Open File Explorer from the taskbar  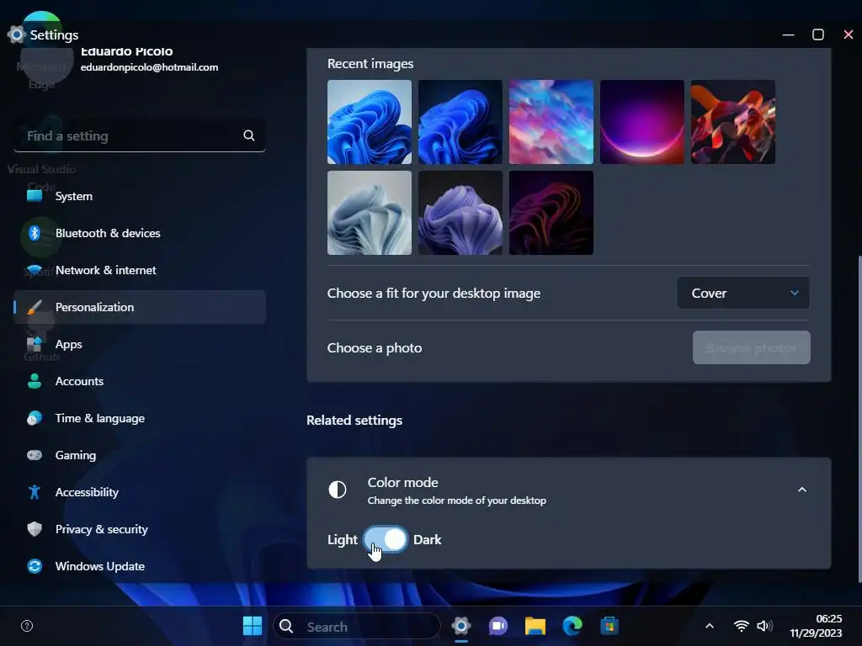535,626
